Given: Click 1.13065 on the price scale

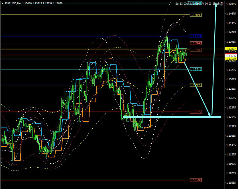Looking at the screenshot, I should (x=231, y=79).
